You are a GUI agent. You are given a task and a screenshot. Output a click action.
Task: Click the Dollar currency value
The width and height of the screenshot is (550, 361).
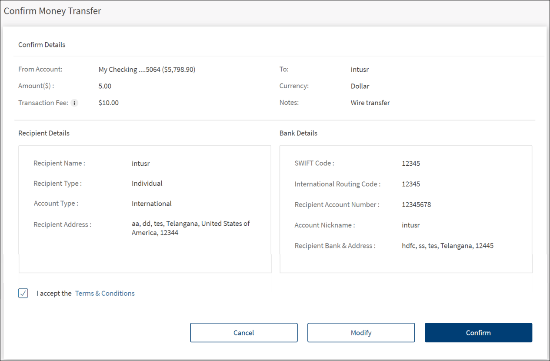point(360,86)
